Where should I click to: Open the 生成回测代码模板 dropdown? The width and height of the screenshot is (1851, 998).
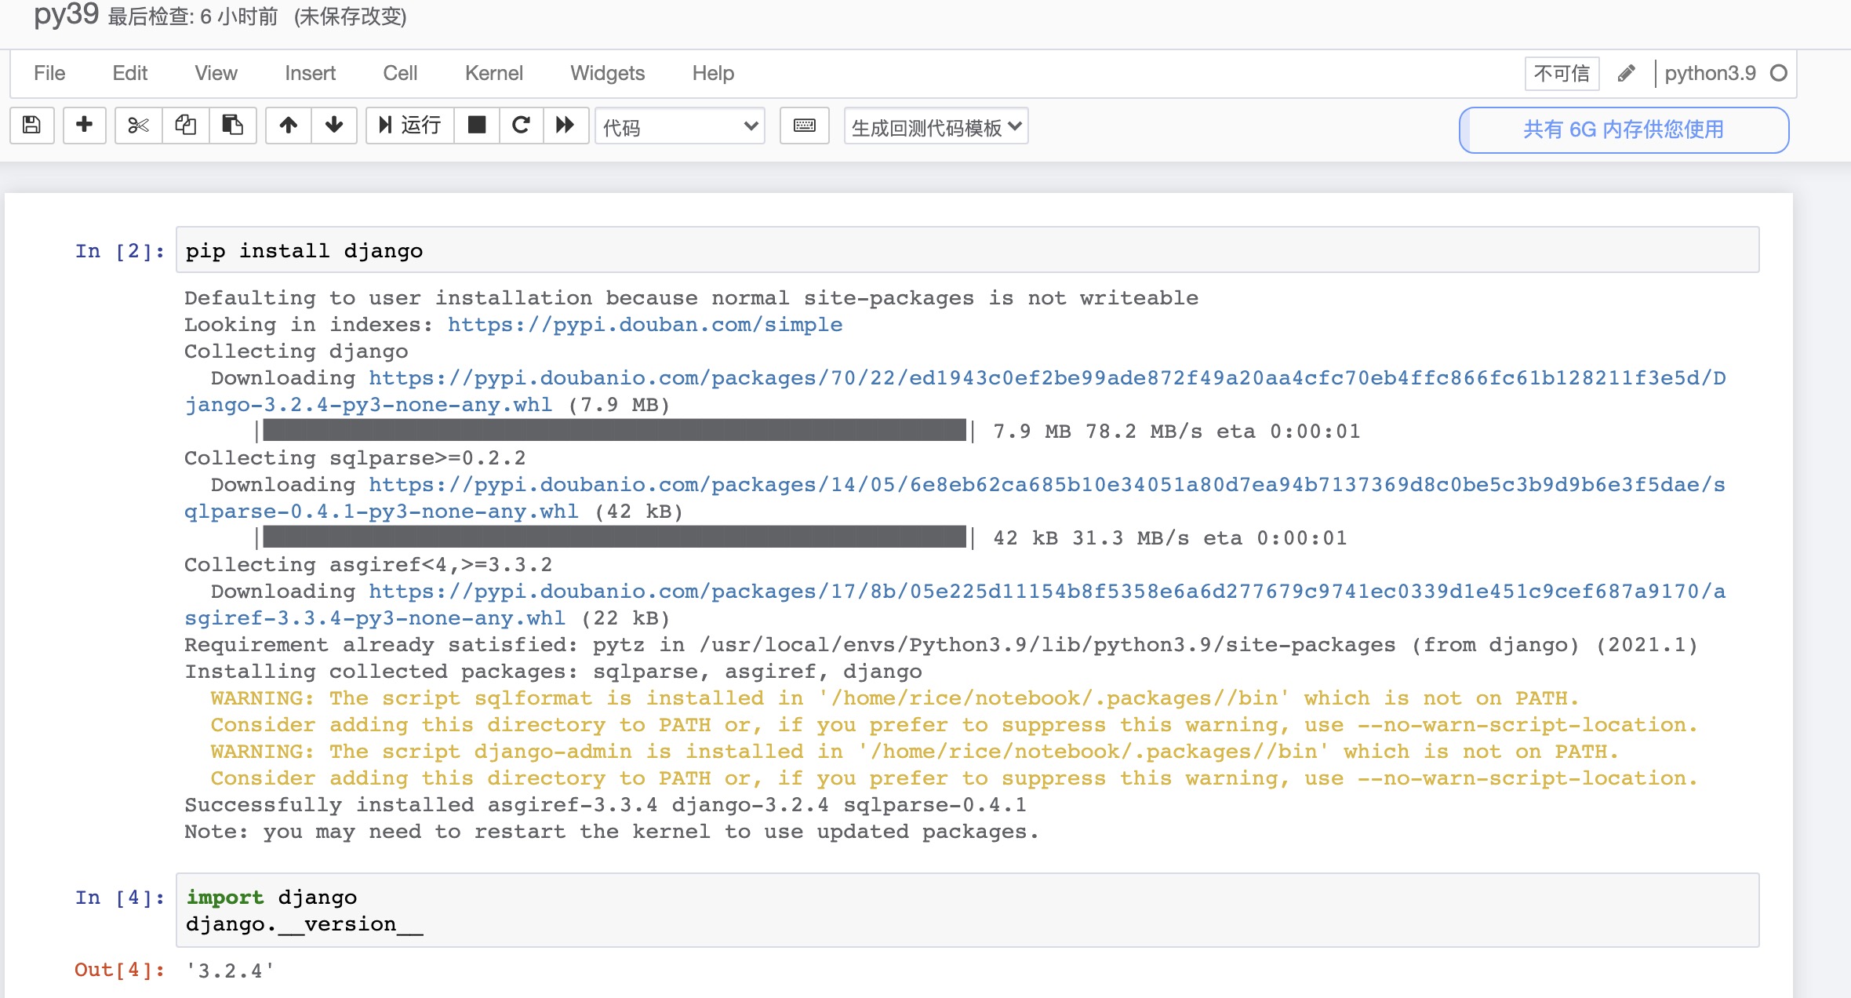[936, 126]
